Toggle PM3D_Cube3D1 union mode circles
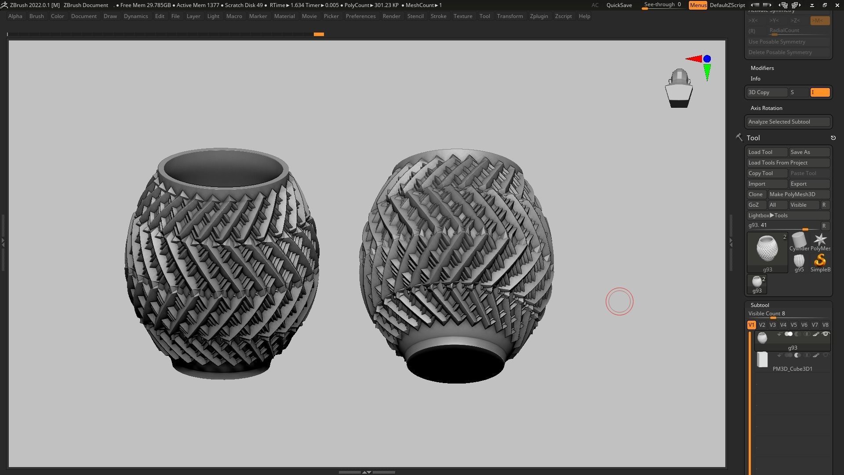This screenshot has width=844, height=475. (789, 355)
